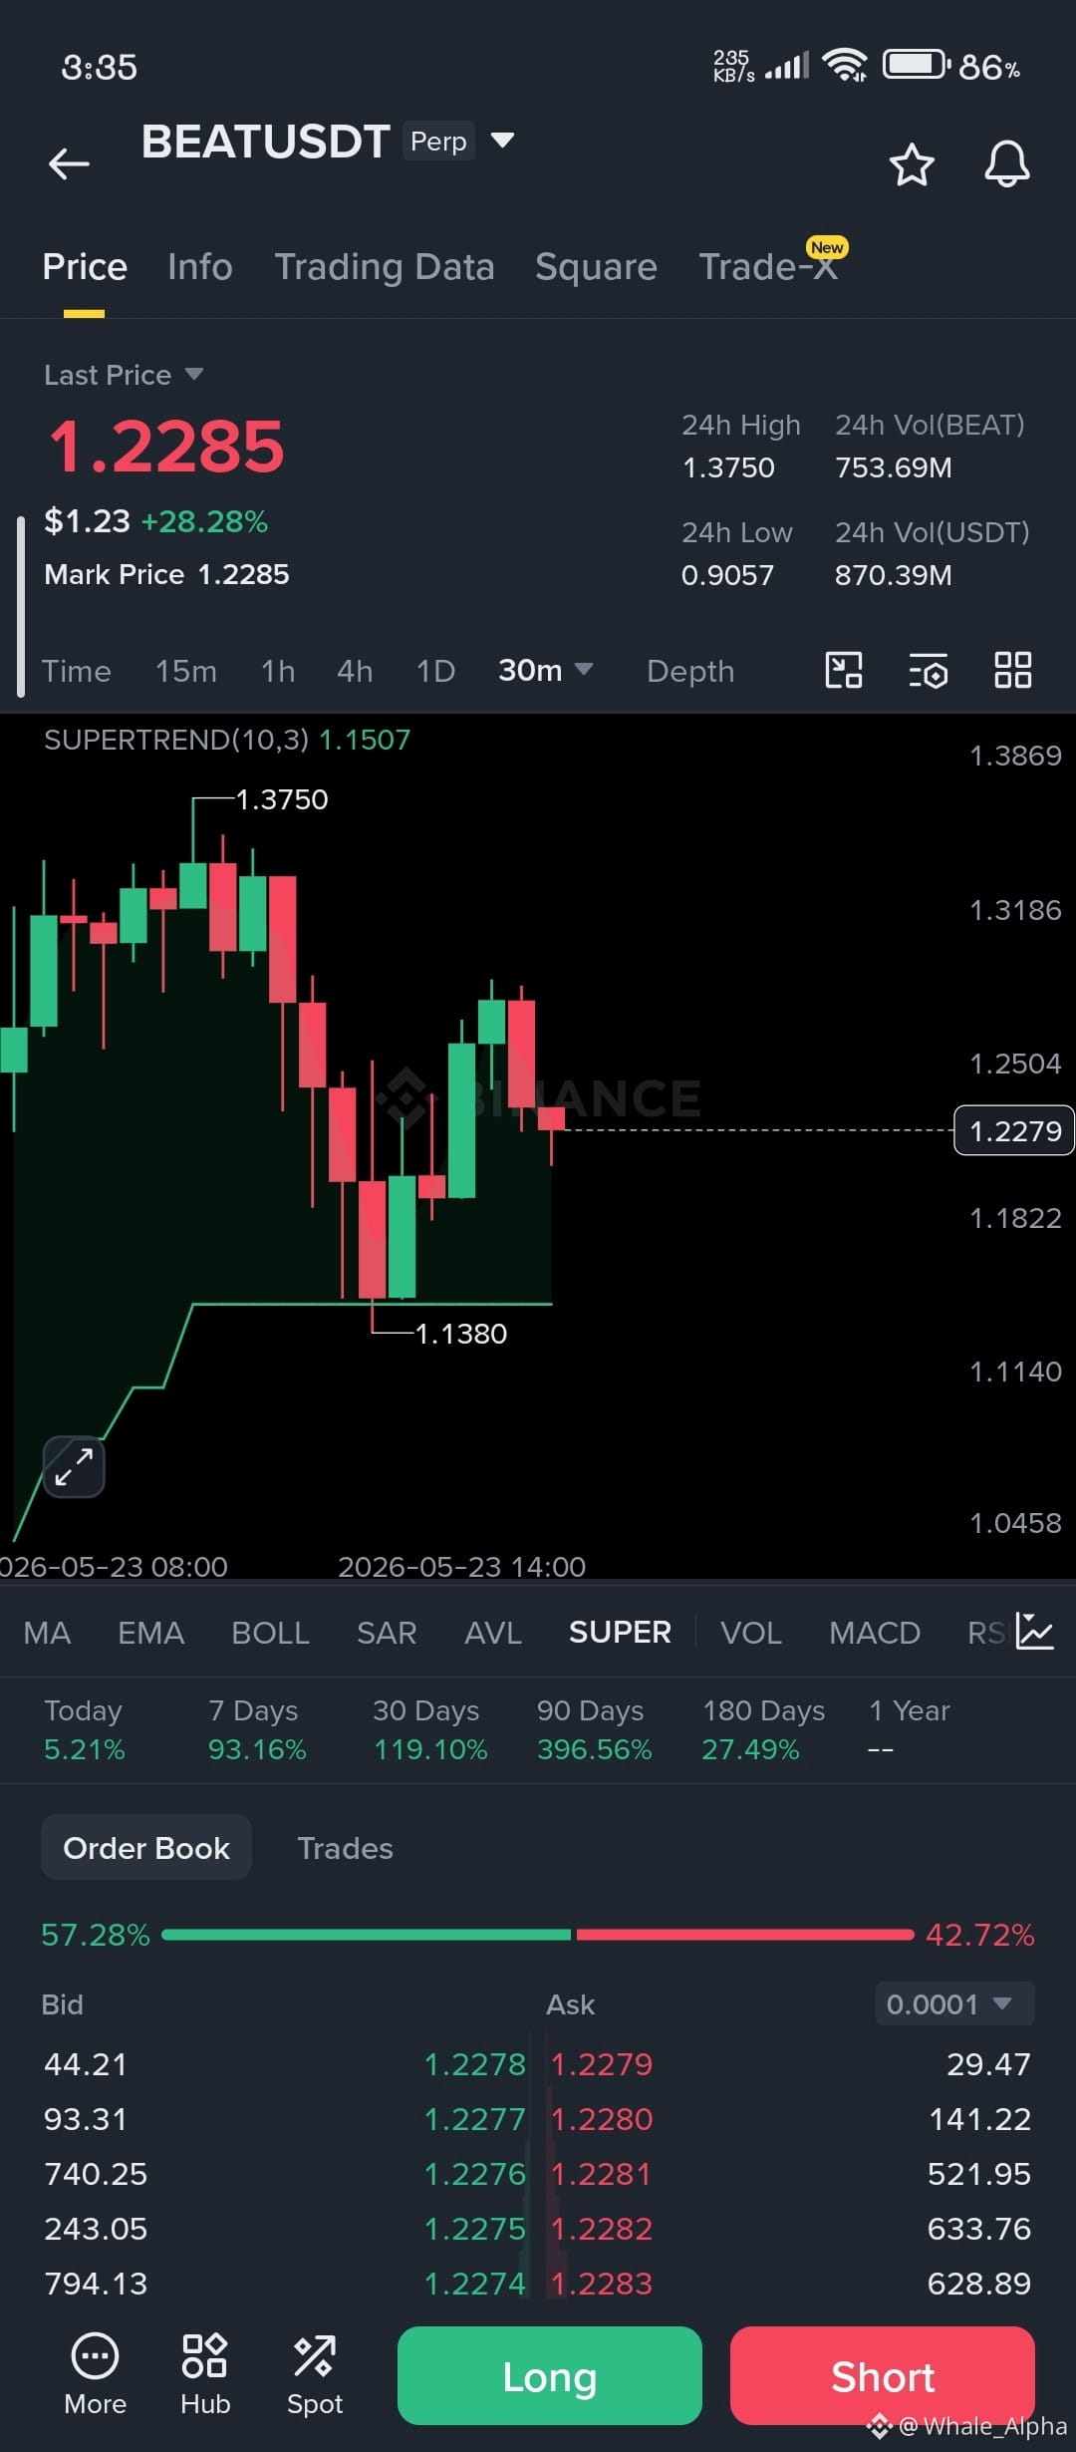Select bid price 1.2276
The image size is (1076, 2452).
pos(474,2173)
